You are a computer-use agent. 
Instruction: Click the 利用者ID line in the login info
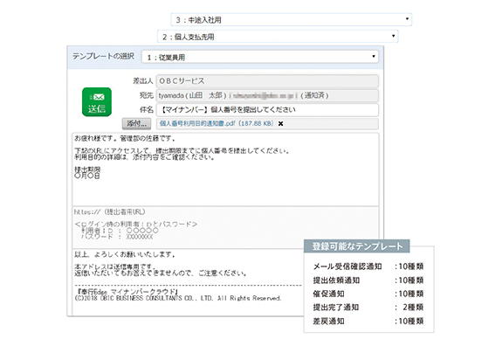[x=120, y=231]
